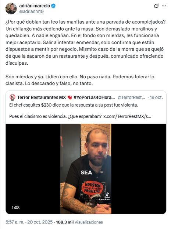Viewport: 171px width, 229px height.
Task: Play the embedded chef video
Action: [x=86, y=169]
